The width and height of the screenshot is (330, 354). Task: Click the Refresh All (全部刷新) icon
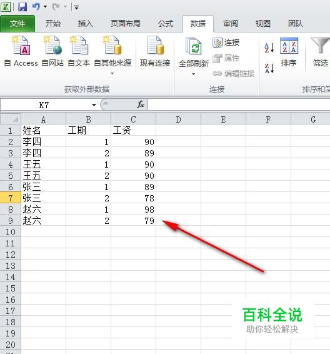(x=194, y=46)
